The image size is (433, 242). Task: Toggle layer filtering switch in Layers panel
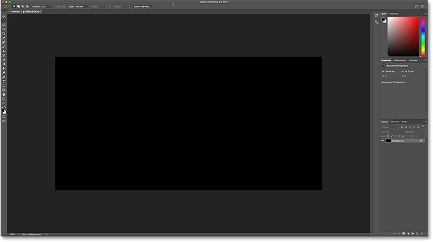point(423,127)
